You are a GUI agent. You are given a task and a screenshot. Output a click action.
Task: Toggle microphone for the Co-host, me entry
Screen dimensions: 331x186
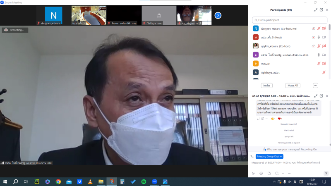pyautogui.click(x=319, y=29)
